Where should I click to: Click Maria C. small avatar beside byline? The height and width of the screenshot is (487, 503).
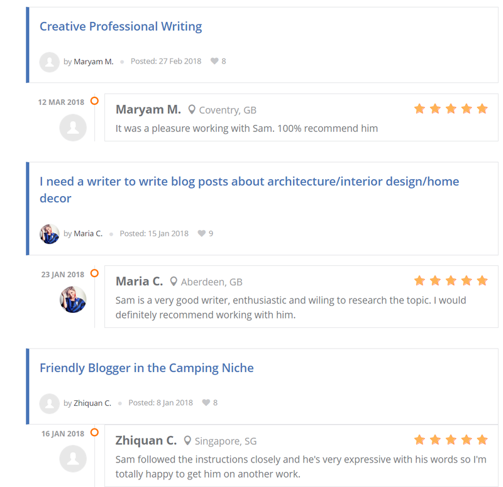[x=50, y=234]
